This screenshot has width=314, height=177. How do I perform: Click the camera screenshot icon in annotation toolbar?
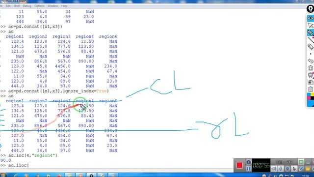(311, 82)
